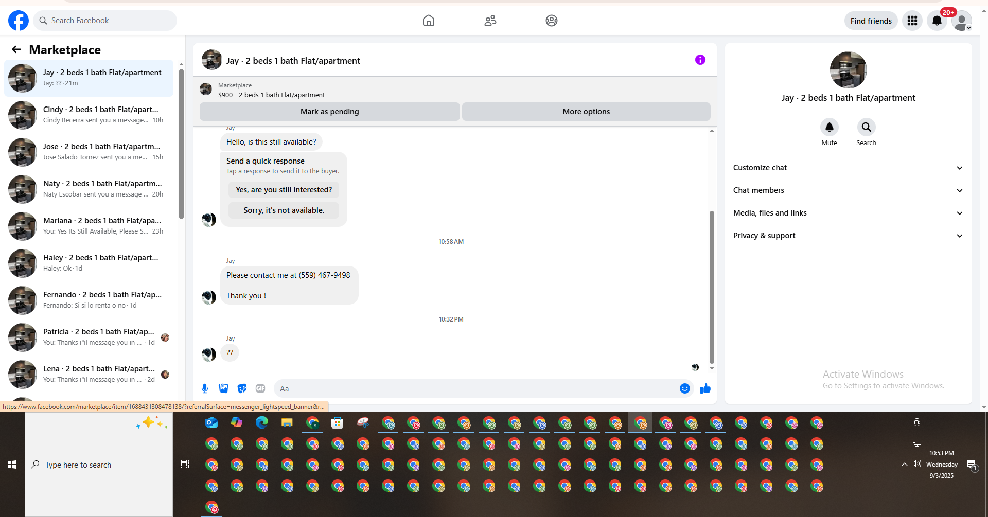Mark the listing as pending
988x517 pixels.
point(330,112)
